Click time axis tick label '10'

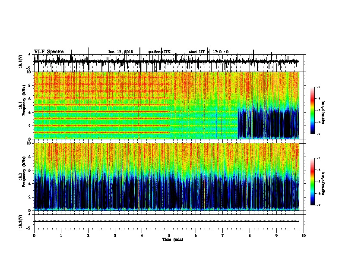(x=304, y=235)
